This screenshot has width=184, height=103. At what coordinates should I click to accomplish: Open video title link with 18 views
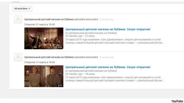tap(108, 67)
